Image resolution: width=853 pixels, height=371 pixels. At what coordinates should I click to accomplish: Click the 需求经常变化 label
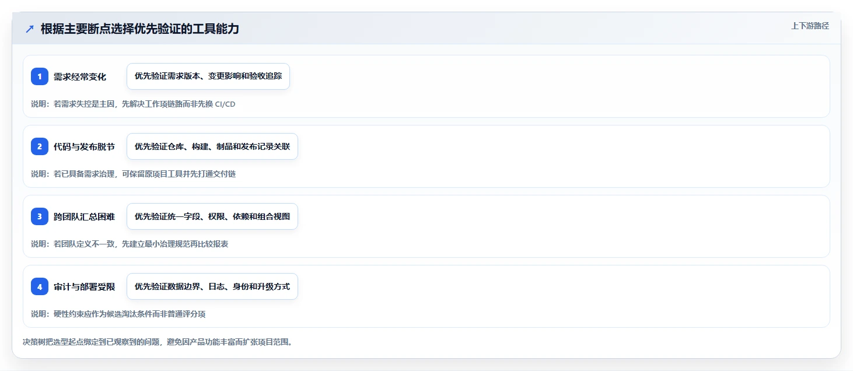pos(80,76)
